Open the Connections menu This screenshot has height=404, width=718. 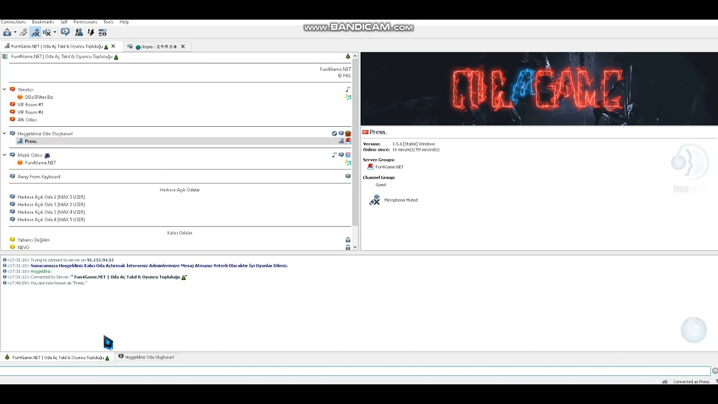pyautogui.click(x=13, y=22)
